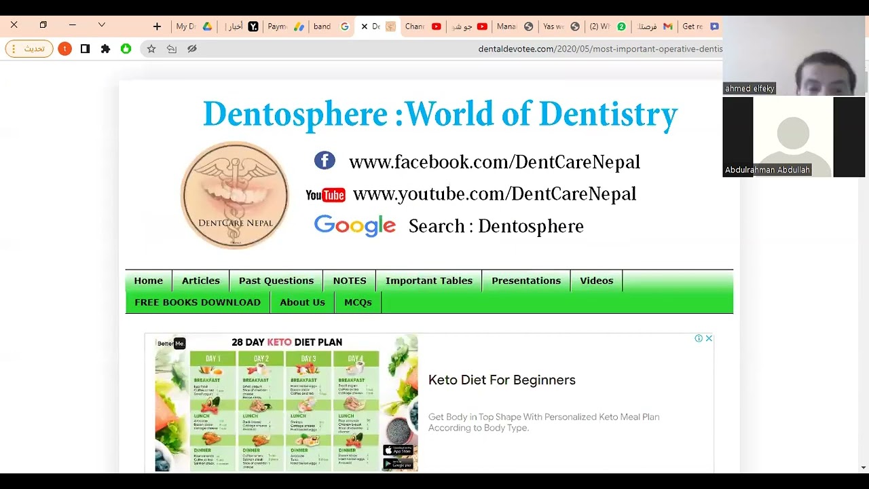Open the MCQs menu item

[358, 302]
